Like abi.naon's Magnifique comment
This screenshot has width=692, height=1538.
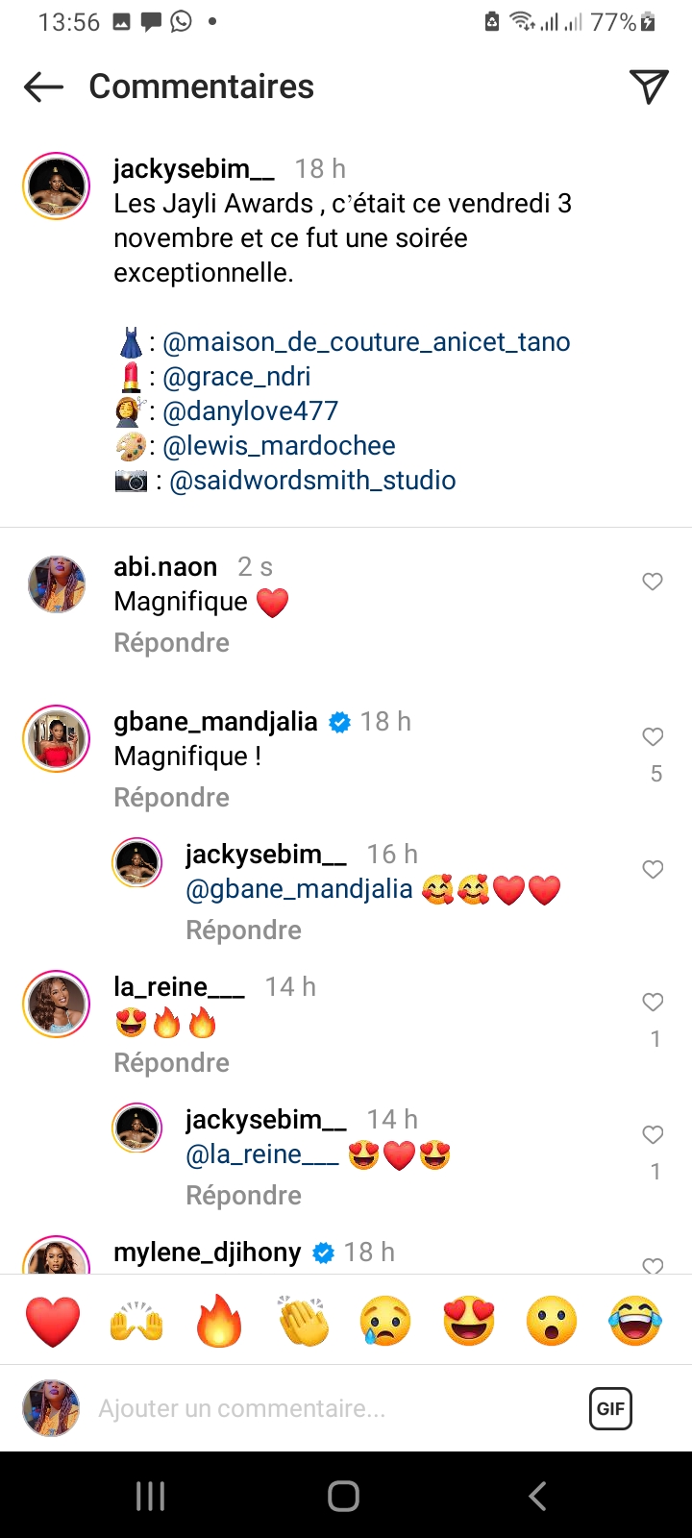pyautogui.click(x=653, y=582)
